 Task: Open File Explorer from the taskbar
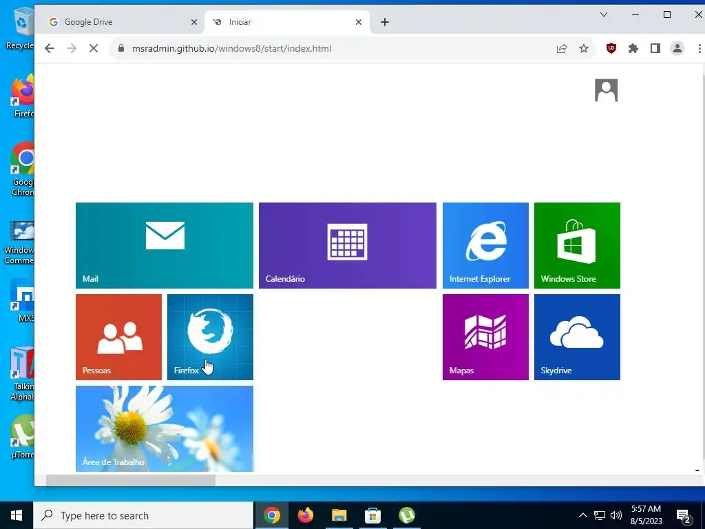coord(339,515)
